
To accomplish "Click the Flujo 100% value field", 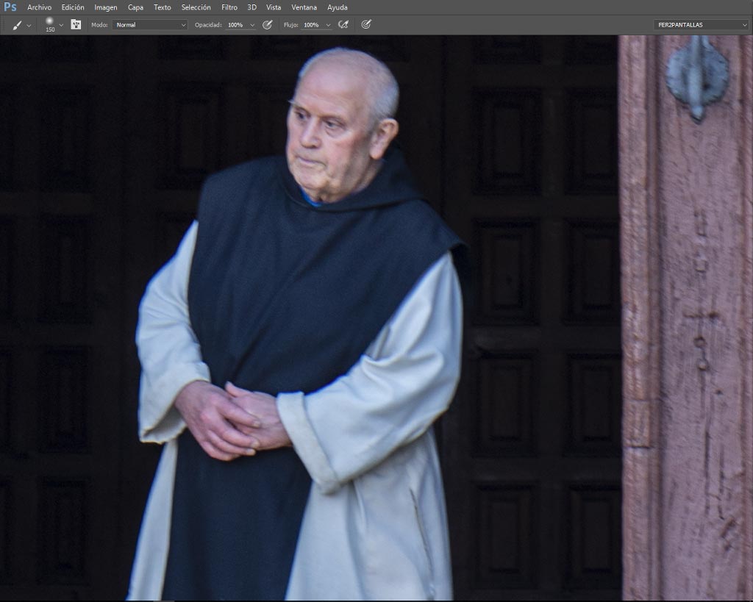I will point(312,25).
